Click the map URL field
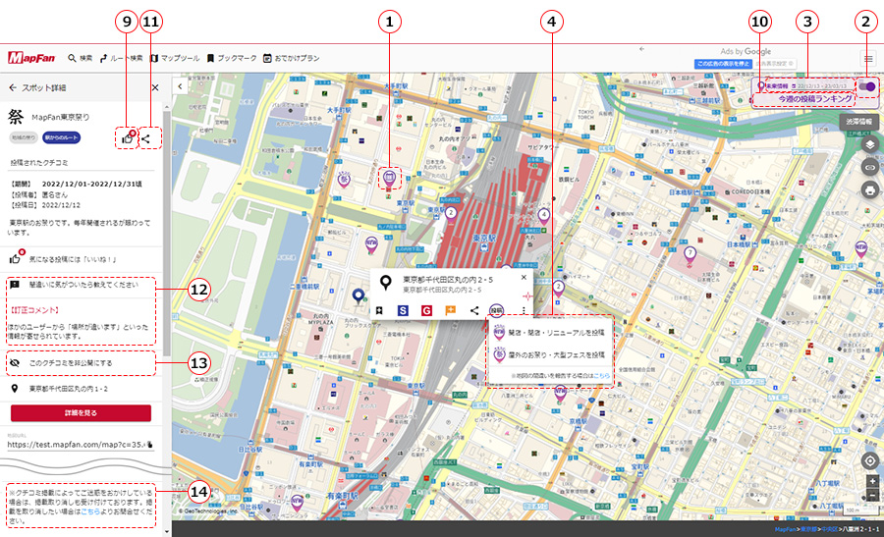This screenshot has width=884, height=537. (76, 444)
